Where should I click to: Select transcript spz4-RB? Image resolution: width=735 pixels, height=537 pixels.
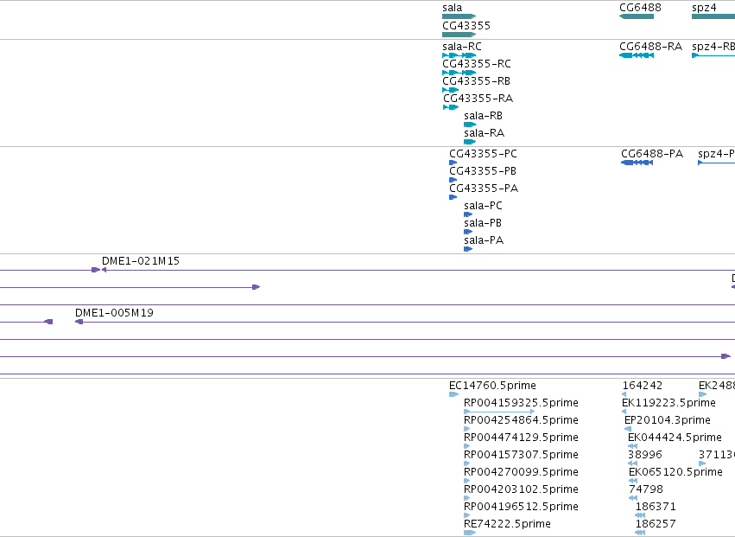point(713,55)
